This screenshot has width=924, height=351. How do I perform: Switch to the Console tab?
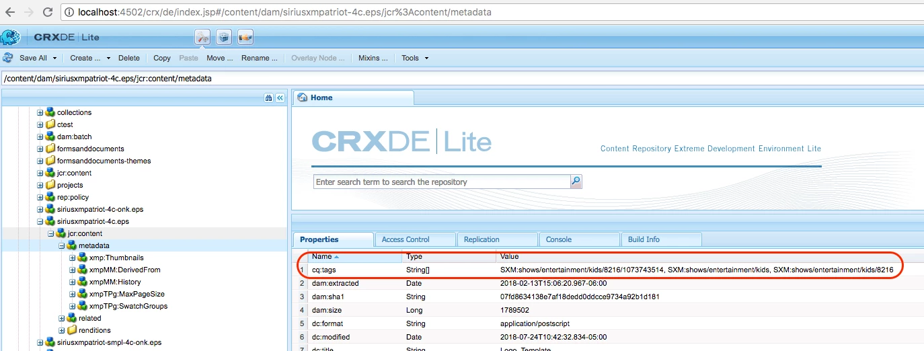point(579,239)
